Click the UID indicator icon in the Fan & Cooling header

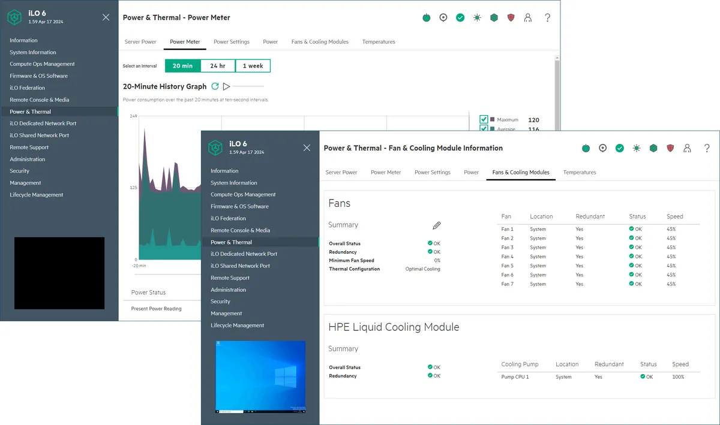click(x=603, y=148)
